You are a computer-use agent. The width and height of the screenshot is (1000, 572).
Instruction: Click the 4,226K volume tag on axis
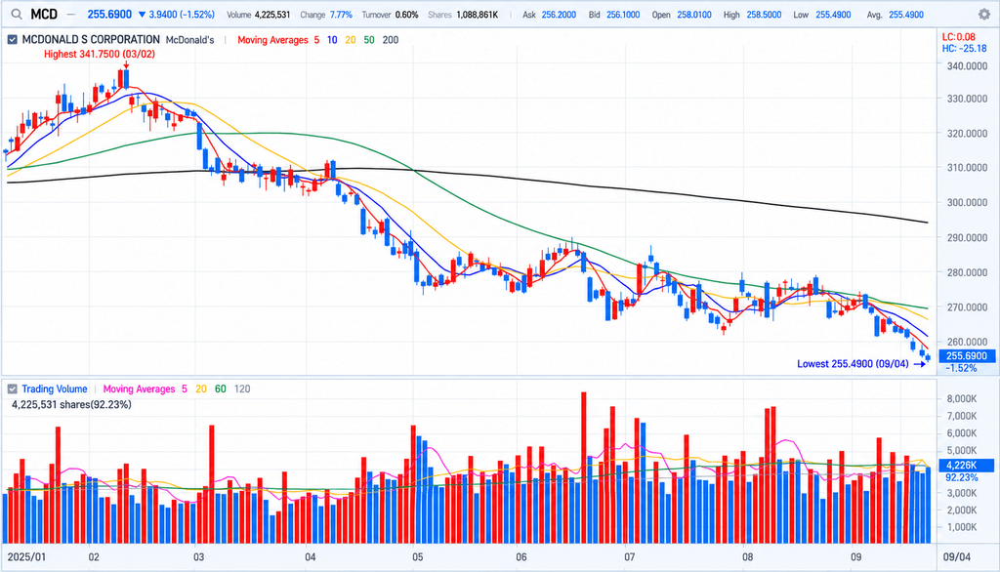[966, 466]
